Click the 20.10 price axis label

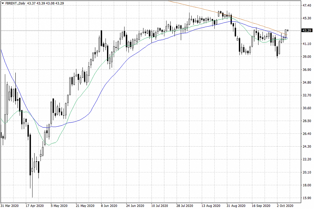coord(307,172)
